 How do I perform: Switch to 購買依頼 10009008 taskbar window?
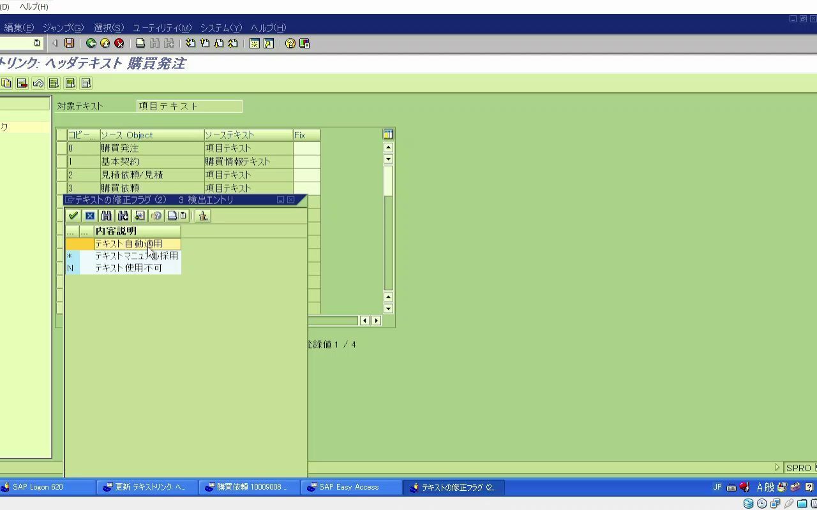click(x=249, y=487)
